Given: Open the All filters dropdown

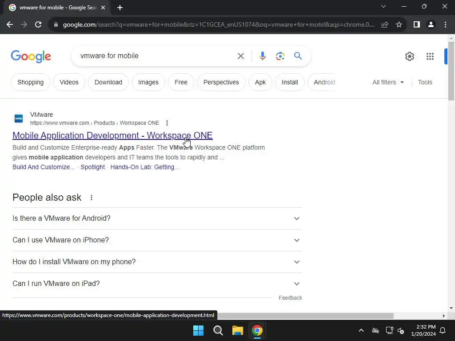Looking at the screenshot, I should (x=388, y=82).
